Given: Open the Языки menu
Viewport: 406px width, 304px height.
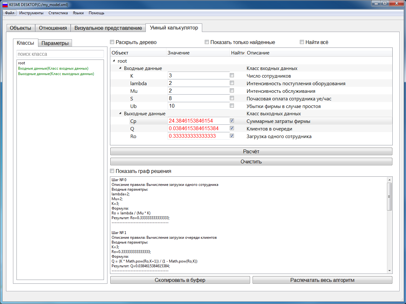Looking at the screenshot, I should (x=78, y=13).
